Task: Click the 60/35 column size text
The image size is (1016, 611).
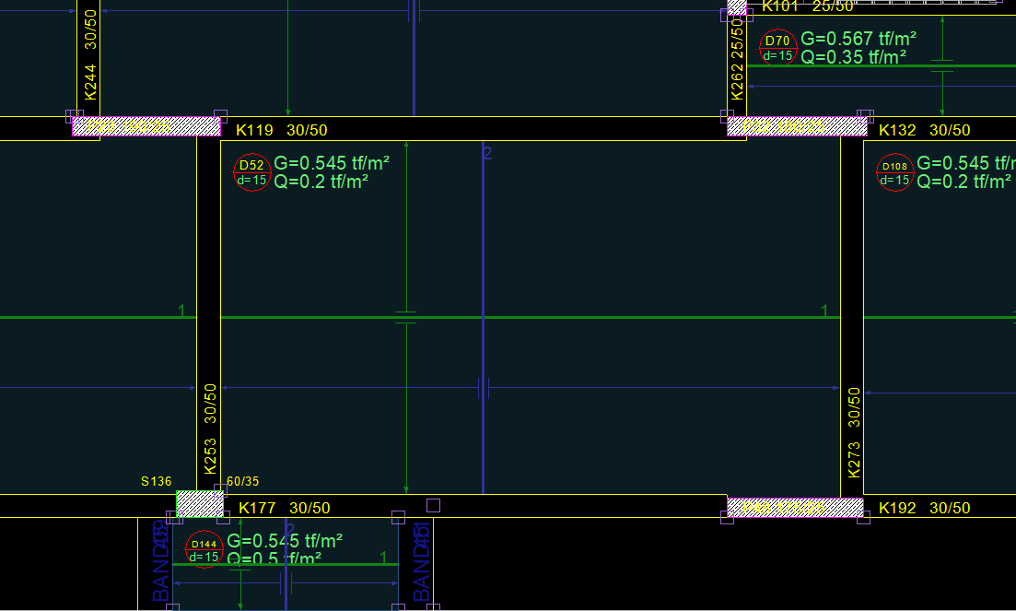Action: [243, 481]
